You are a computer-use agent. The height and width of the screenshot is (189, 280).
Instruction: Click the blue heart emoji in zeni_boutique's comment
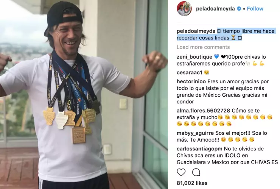[x=216, y=57]
